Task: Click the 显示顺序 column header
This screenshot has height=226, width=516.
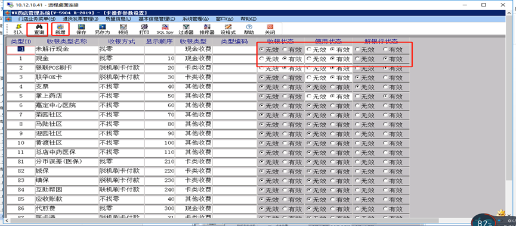Action: [x=160, y=41]
